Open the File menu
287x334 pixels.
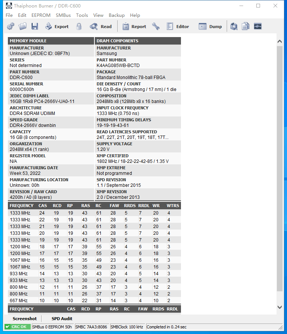click(x=9, y=15)
